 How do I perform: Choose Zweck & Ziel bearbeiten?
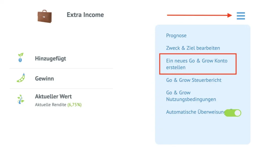[193, 48]
